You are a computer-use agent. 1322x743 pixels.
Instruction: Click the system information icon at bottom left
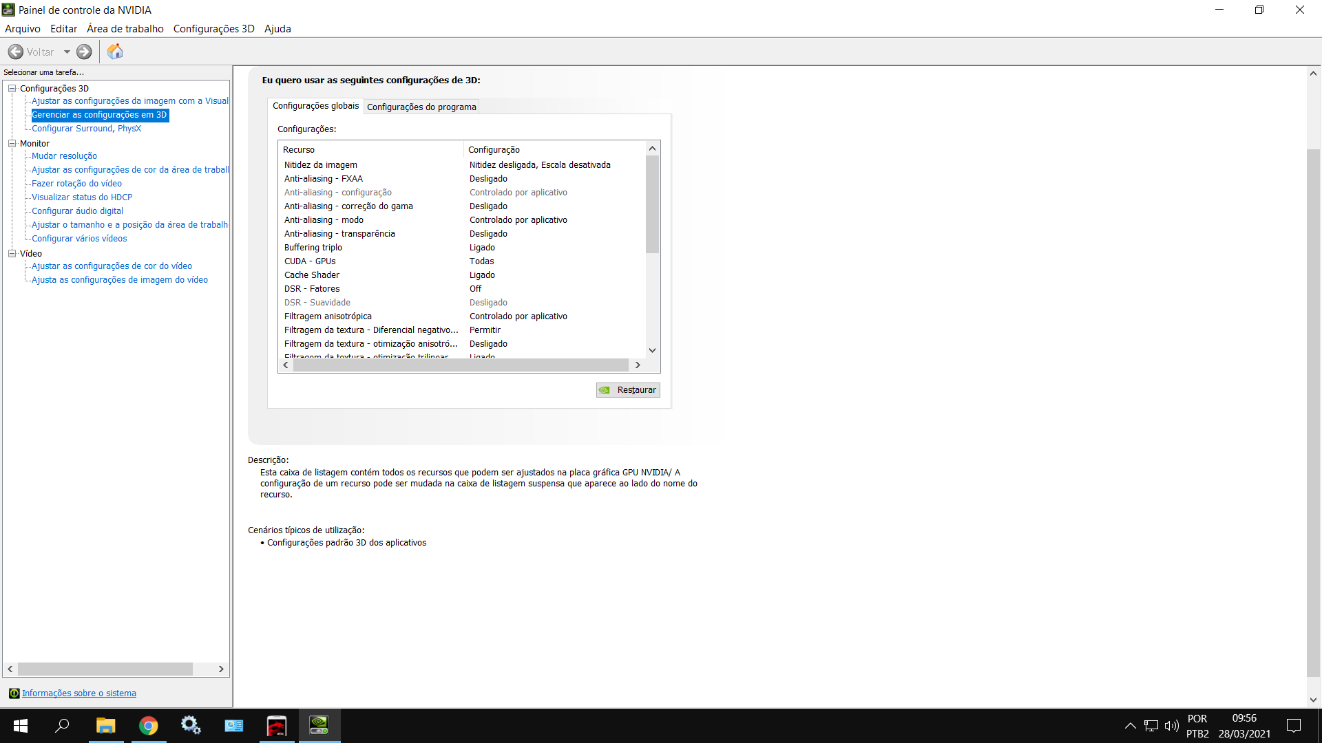click(14, 693)
